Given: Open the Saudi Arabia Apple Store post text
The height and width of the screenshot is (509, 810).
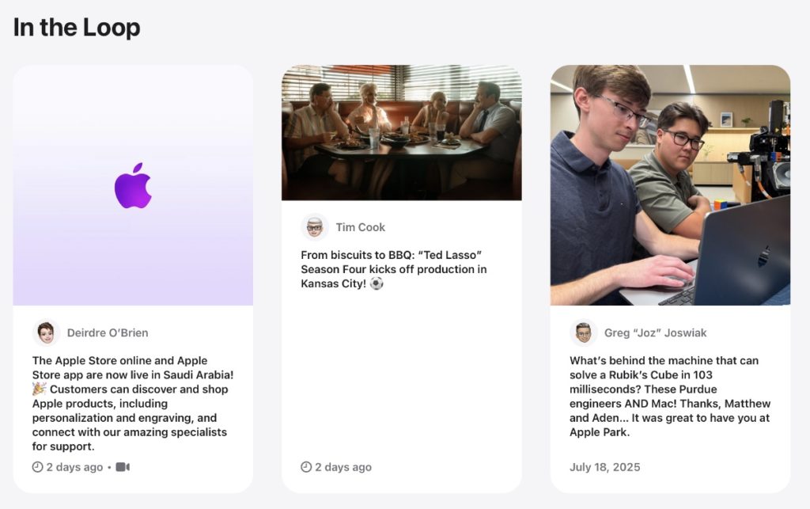Looking at the screenshot, I should tap(133, 404).
